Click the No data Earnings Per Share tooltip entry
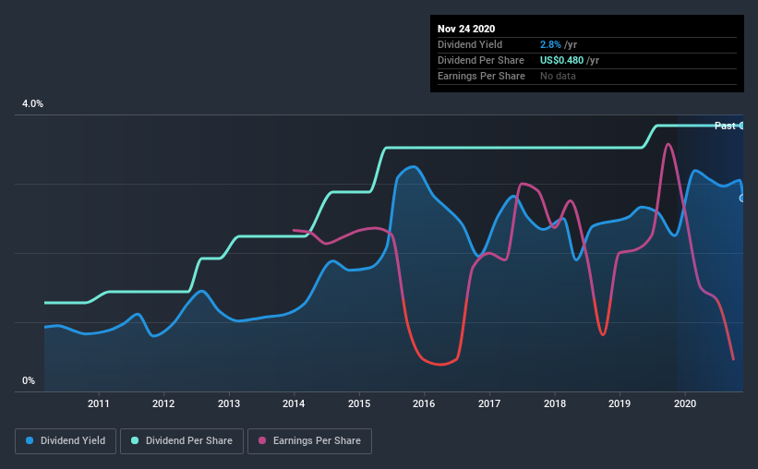758x469 pixels. pyautogui.click(x=558, y=76)
